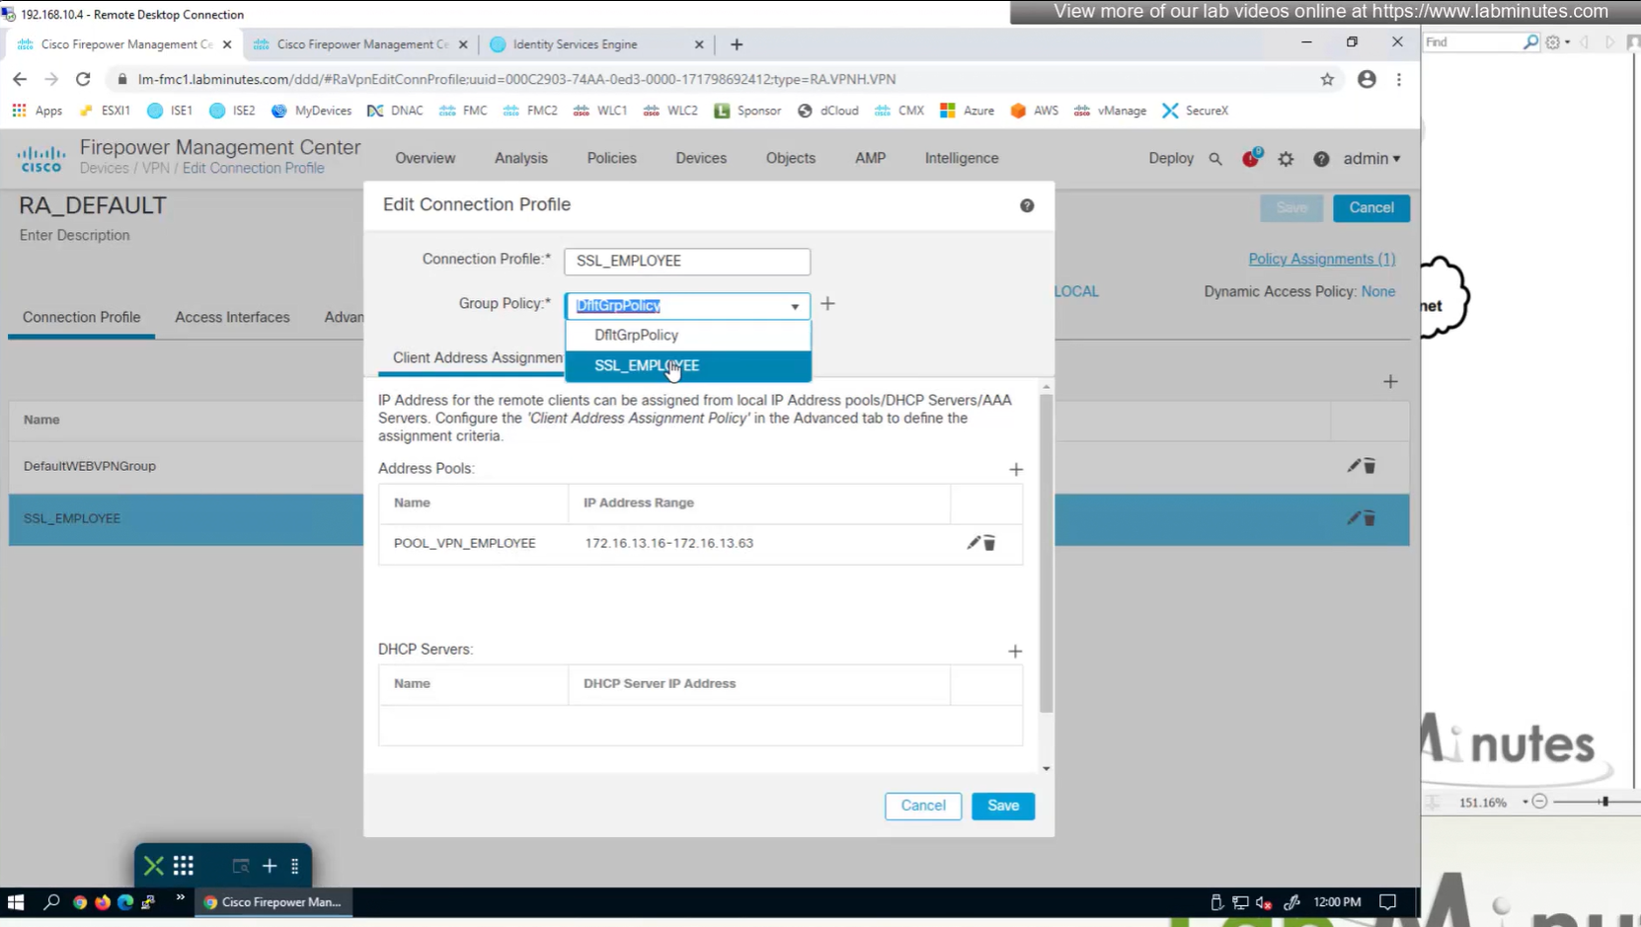Collapse the Group Policy dropdown arrow
The width and height of the screenshot is (1641, 927).
pos(795,307)
